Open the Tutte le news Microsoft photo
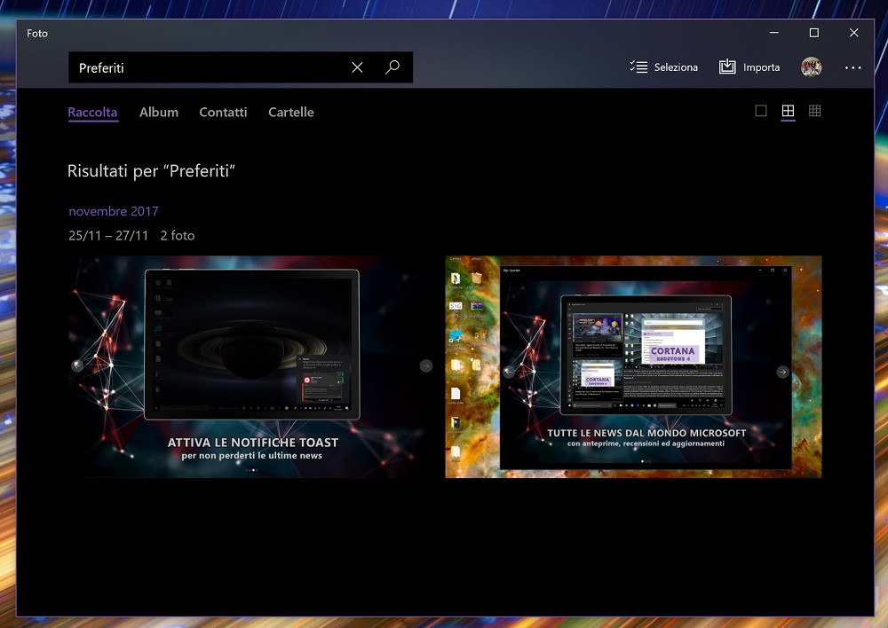This screenshot has height=628, width=888. 633,366
